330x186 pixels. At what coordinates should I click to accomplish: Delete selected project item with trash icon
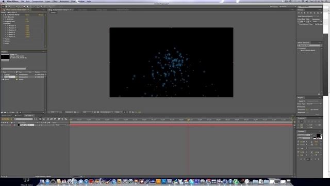click(x=17, y=113)
